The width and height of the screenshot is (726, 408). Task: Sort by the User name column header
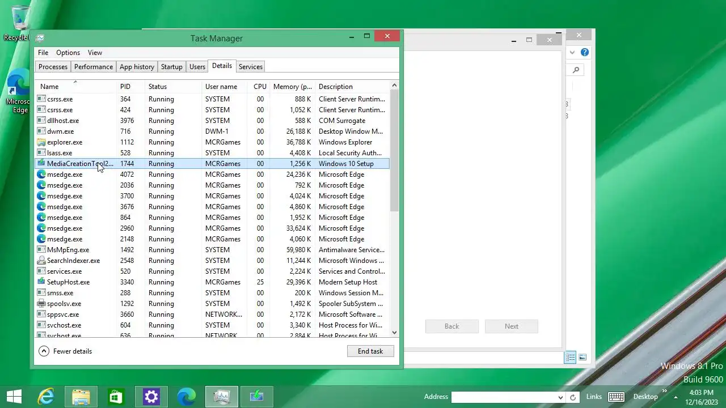(225, 87)
